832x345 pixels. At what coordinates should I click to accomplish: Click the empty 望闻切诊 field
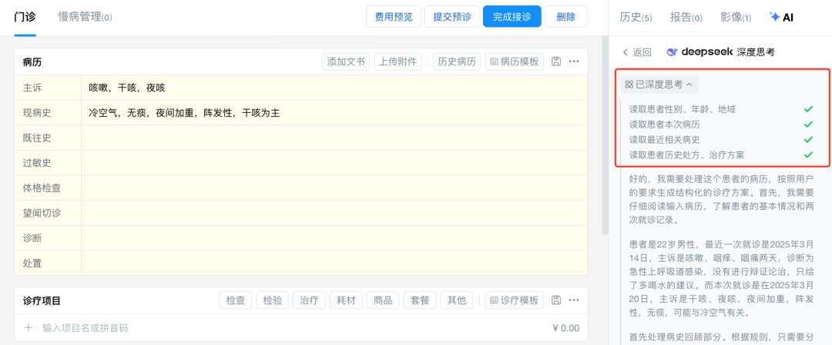334,214
